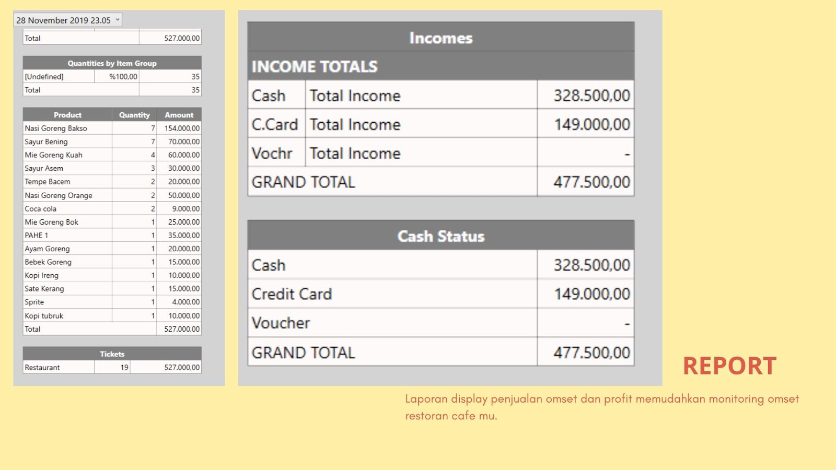
Task: Click the Product column header
Action: 67,115
